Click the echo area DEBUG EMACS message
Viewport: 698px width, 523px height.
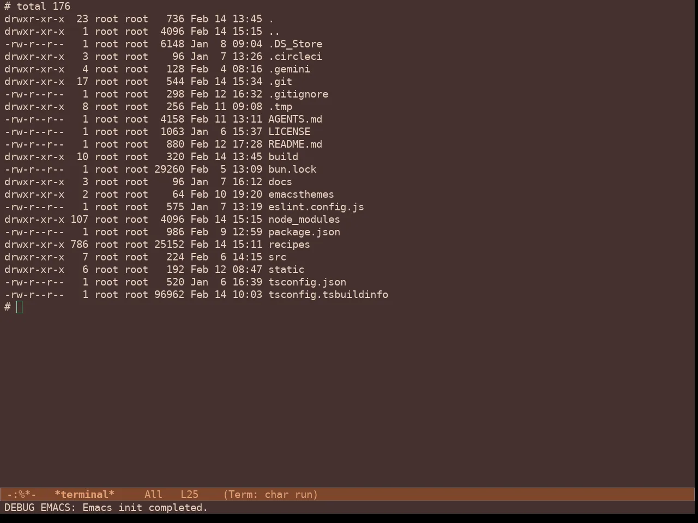coord(106,508)
